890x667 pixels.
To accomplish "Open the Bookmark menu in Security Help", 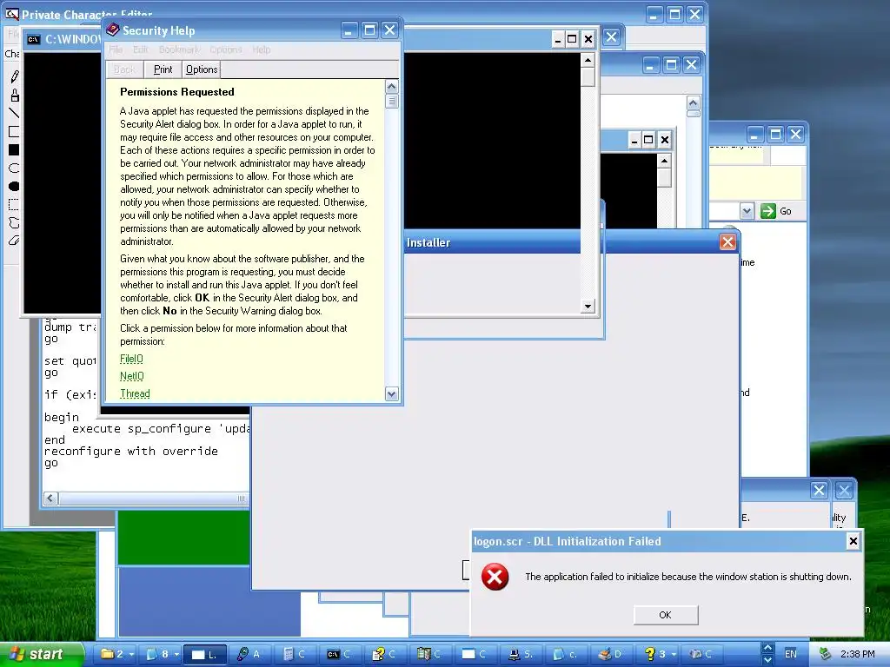I will (179, 50).
